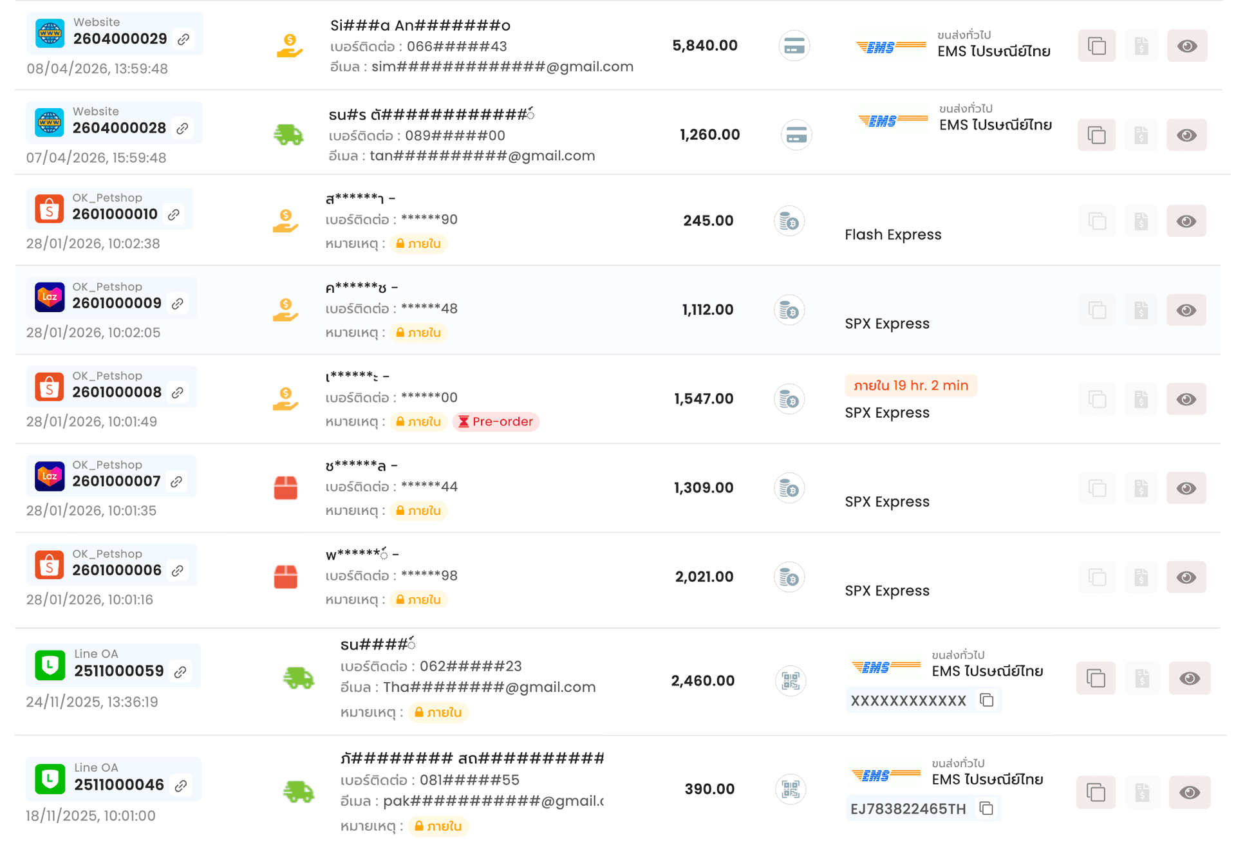Screen dimensions: 1236x845
Task: Click Flash Express carrier label
Action: click(892, 234)
